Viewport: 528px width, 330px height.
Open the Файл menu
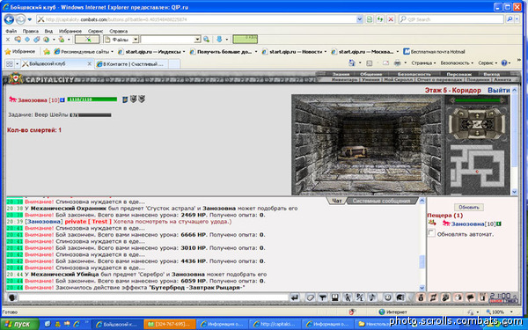pos(11,31)
